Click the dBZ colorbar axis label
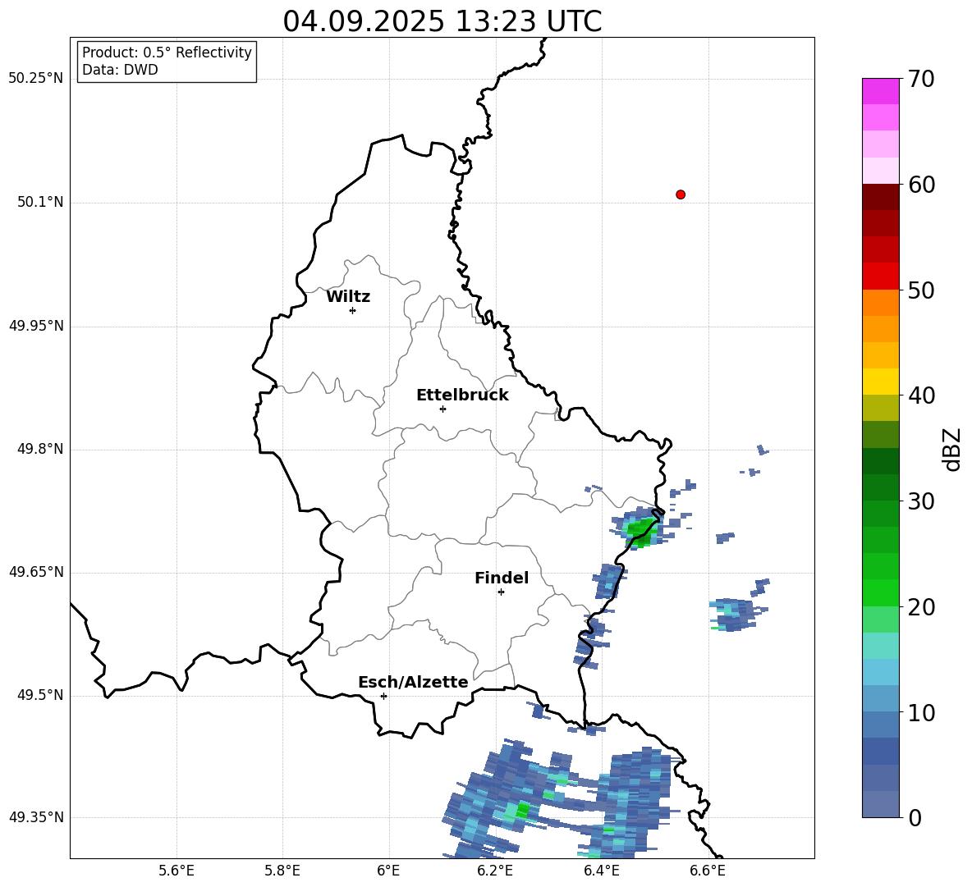 (x=953, y=449)
